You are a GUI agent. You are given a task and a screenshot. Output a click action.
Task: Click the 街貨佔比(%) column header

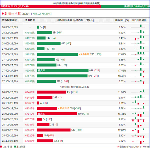click(122, 20)
